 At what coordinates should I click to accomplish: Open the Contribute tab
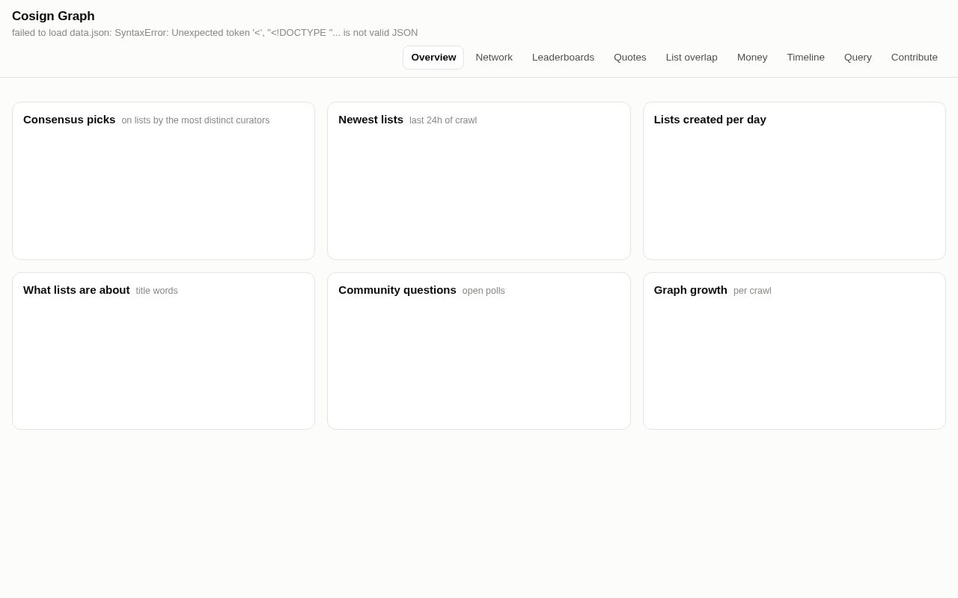[x=915, y=58]
